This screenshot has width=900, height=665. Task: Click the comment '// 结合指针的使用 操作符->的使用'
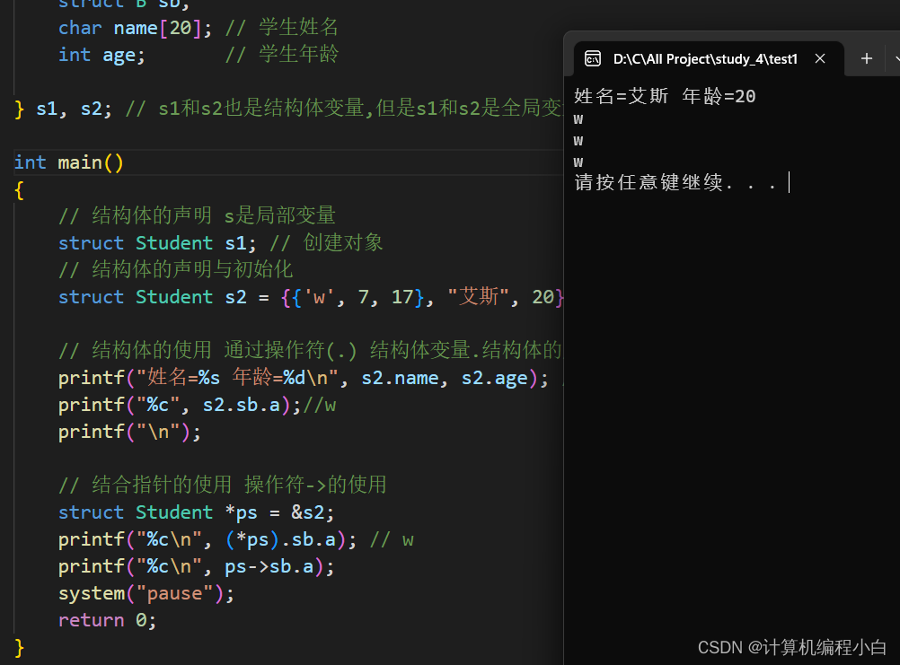(x=223, y=485)
